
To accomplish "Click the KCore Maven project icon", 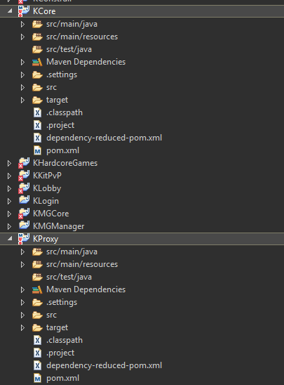I will point(24,11).
